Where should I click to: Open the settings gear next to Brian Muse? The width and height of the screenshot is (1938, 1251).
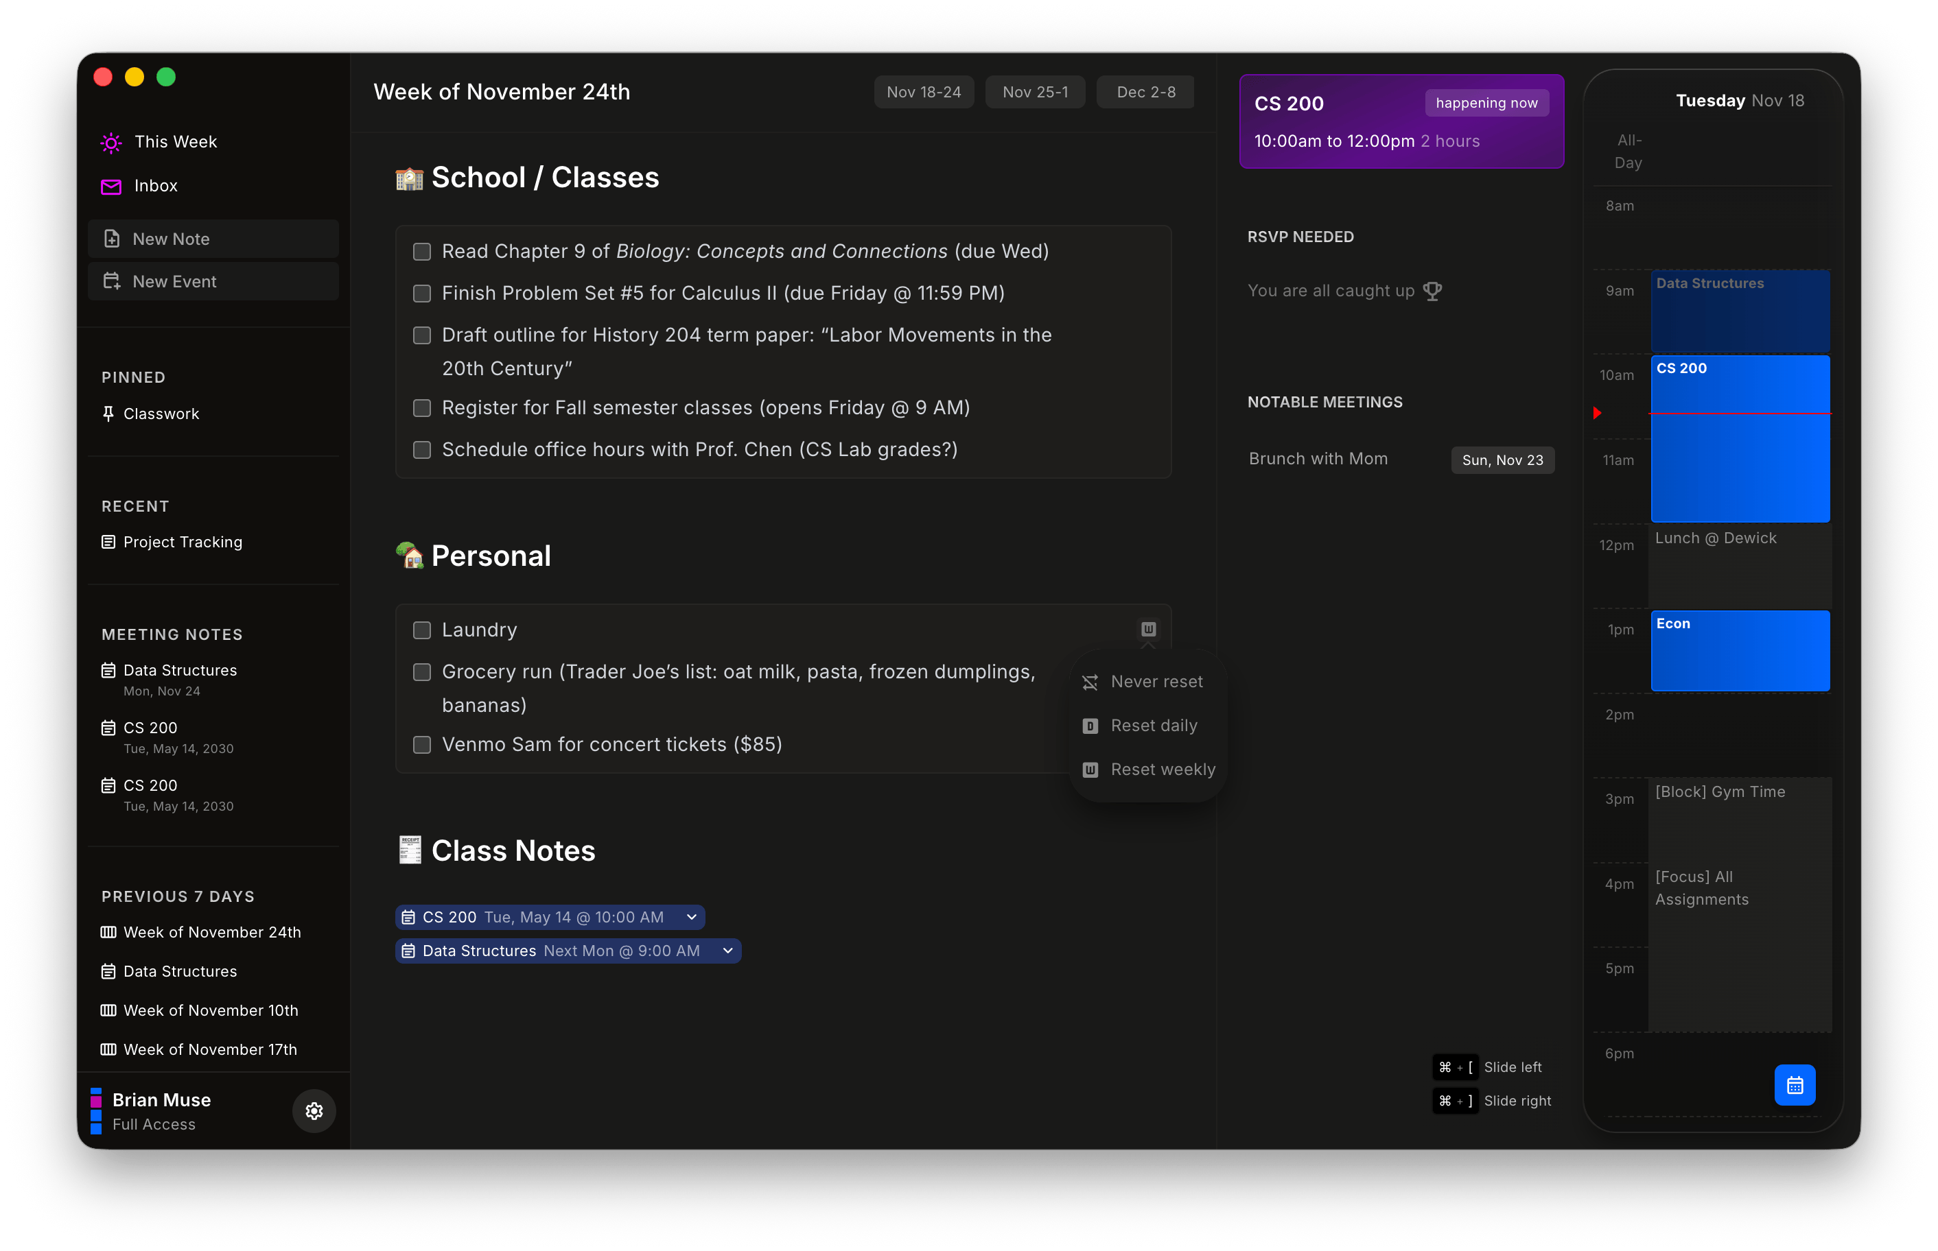pos(314,1111)
